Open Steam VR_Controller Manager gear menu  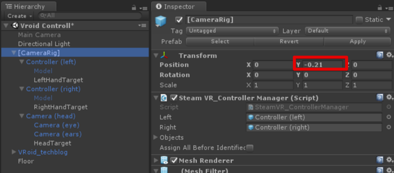pos(389,97)
